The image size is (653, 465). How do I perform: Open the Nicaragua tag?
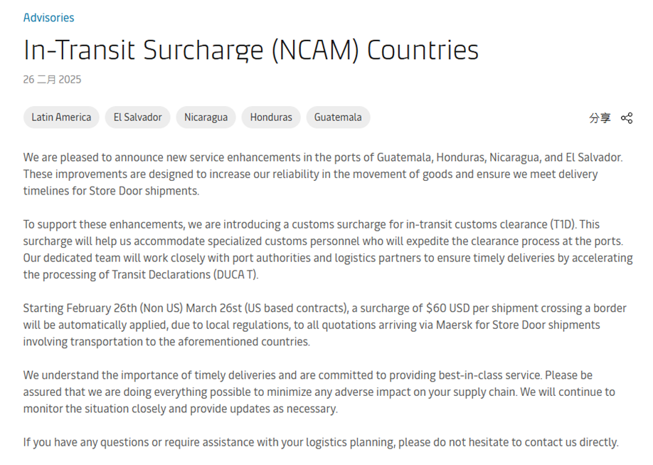pos(206,117)
